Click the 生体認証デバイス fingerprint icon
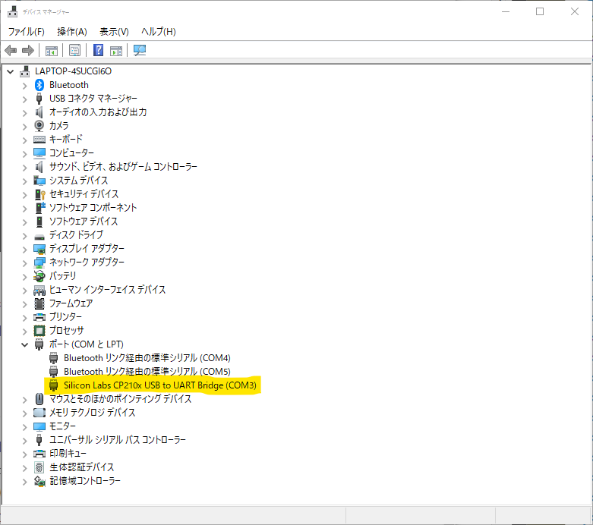 point(39,467)
